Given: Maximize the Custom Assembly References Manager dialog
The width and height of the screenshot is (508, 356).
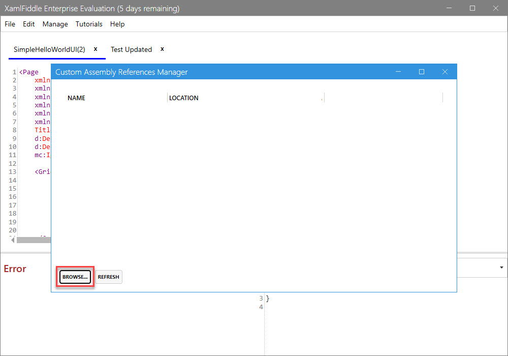Looking at the screenshot, I should (x=422, y=72).
